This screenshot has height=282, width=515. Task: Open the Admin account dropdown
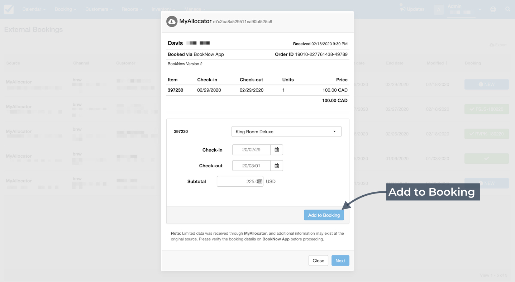click(464, 9)
